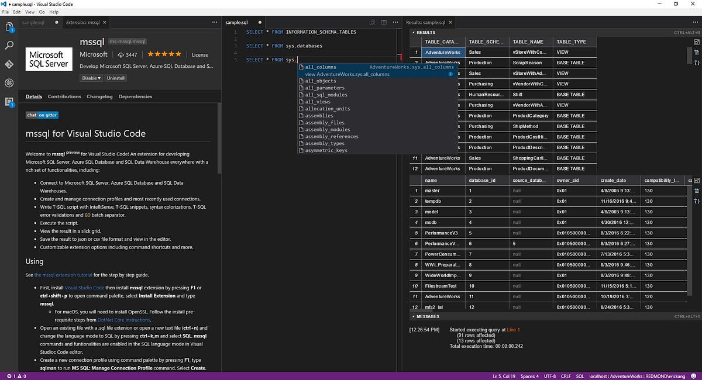The image size is (702, 380).
Task: Expand the Disable button dropdown
Action: coord(98,78)
